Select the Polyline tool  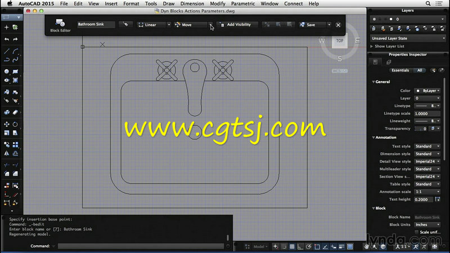7,60
